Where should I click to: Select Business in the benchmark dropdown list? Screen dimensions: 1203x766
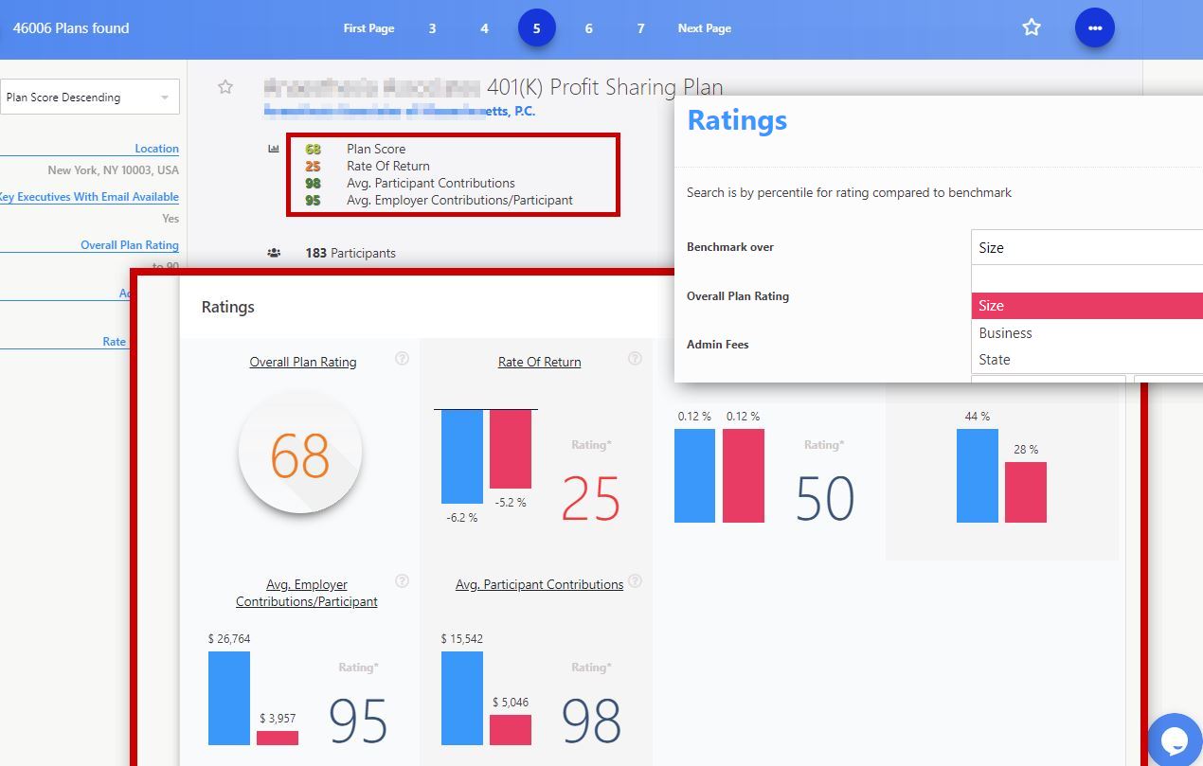tap(1005, 333)
